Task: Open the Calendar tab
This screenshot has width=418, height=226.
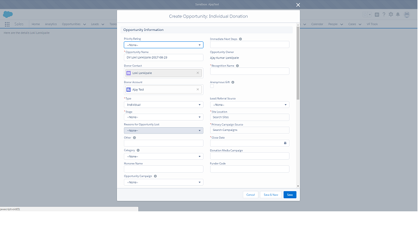Action: (317, 24)
